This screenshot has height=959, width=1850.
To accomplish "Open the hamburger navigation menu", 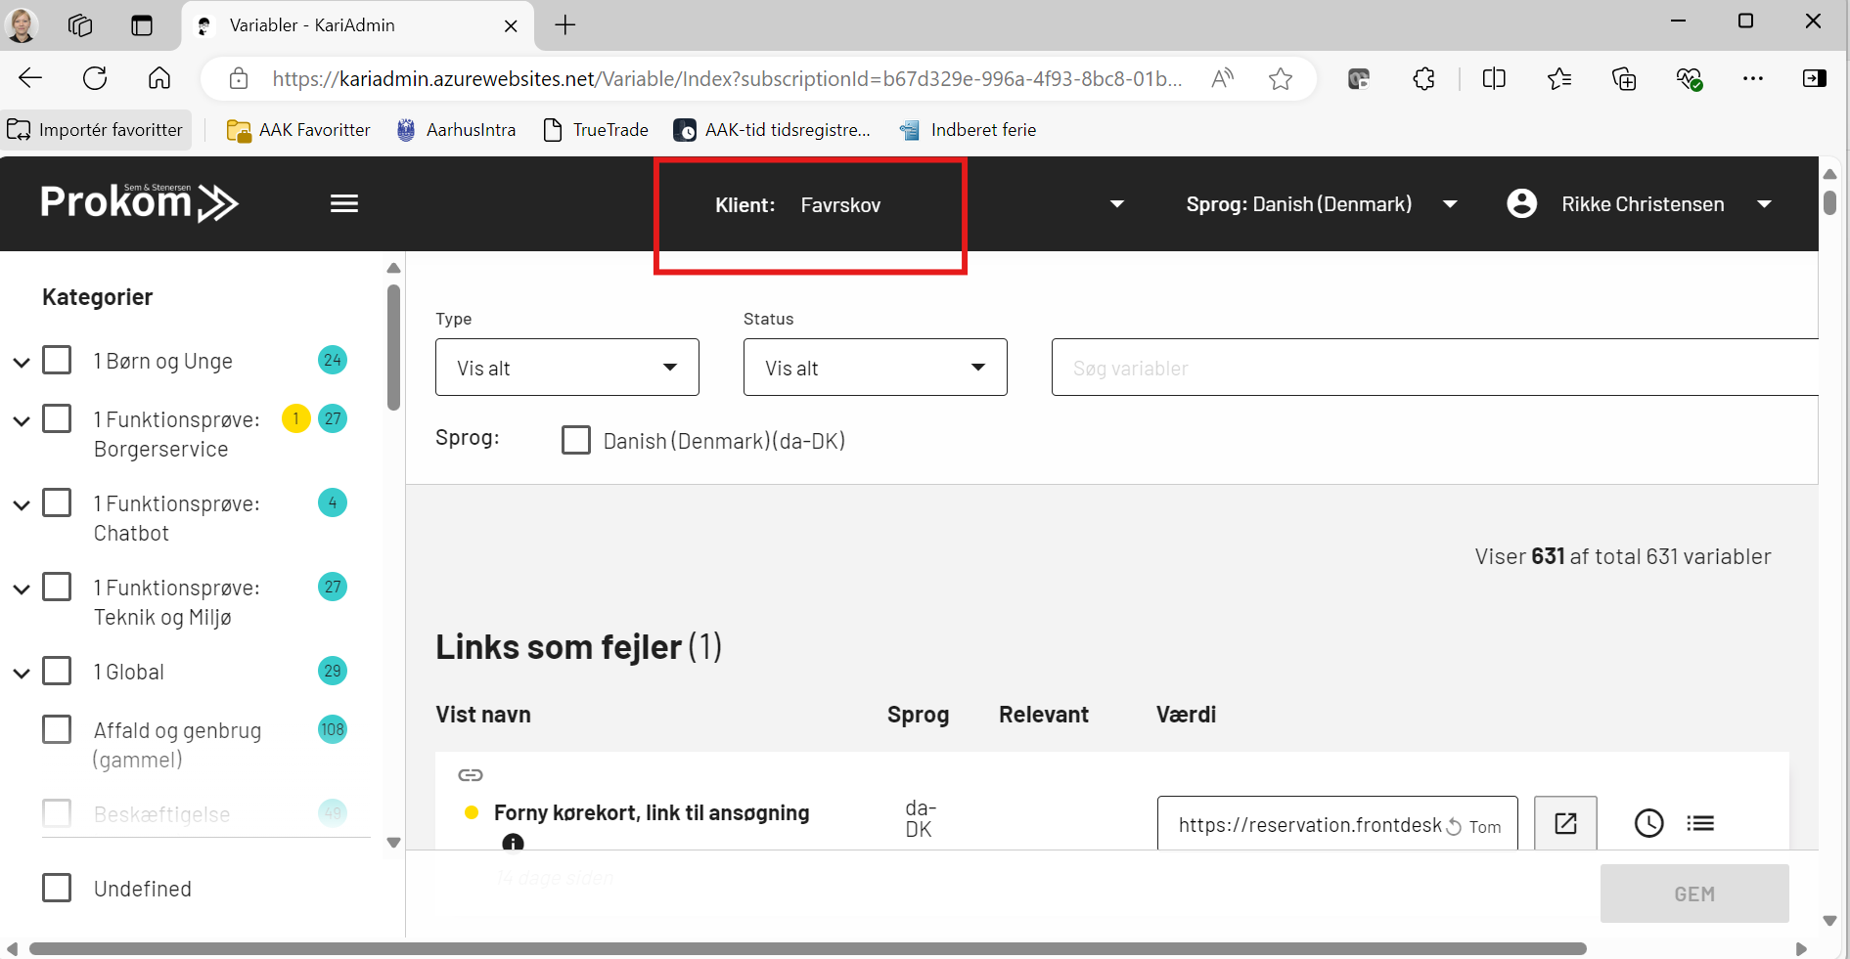I will (343, 203).
